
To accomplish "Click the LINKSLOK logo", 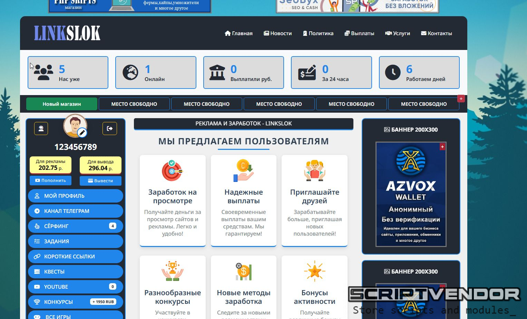I will pyautogui.click(x=67, y=33).
